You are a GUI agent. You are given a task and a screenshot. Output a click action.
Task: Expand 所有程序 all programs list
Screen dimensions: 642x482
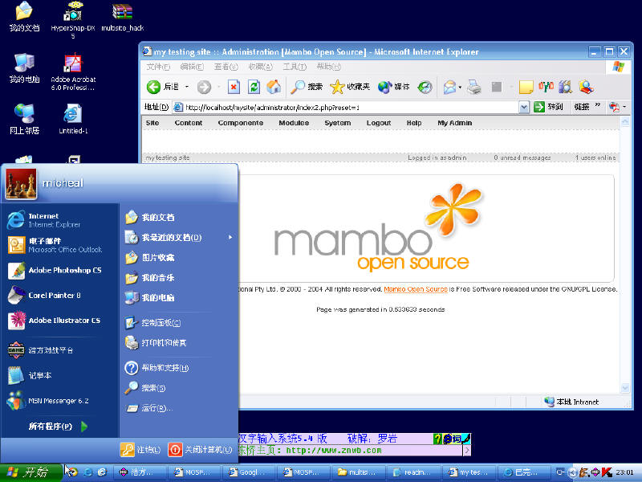[58, 427]
